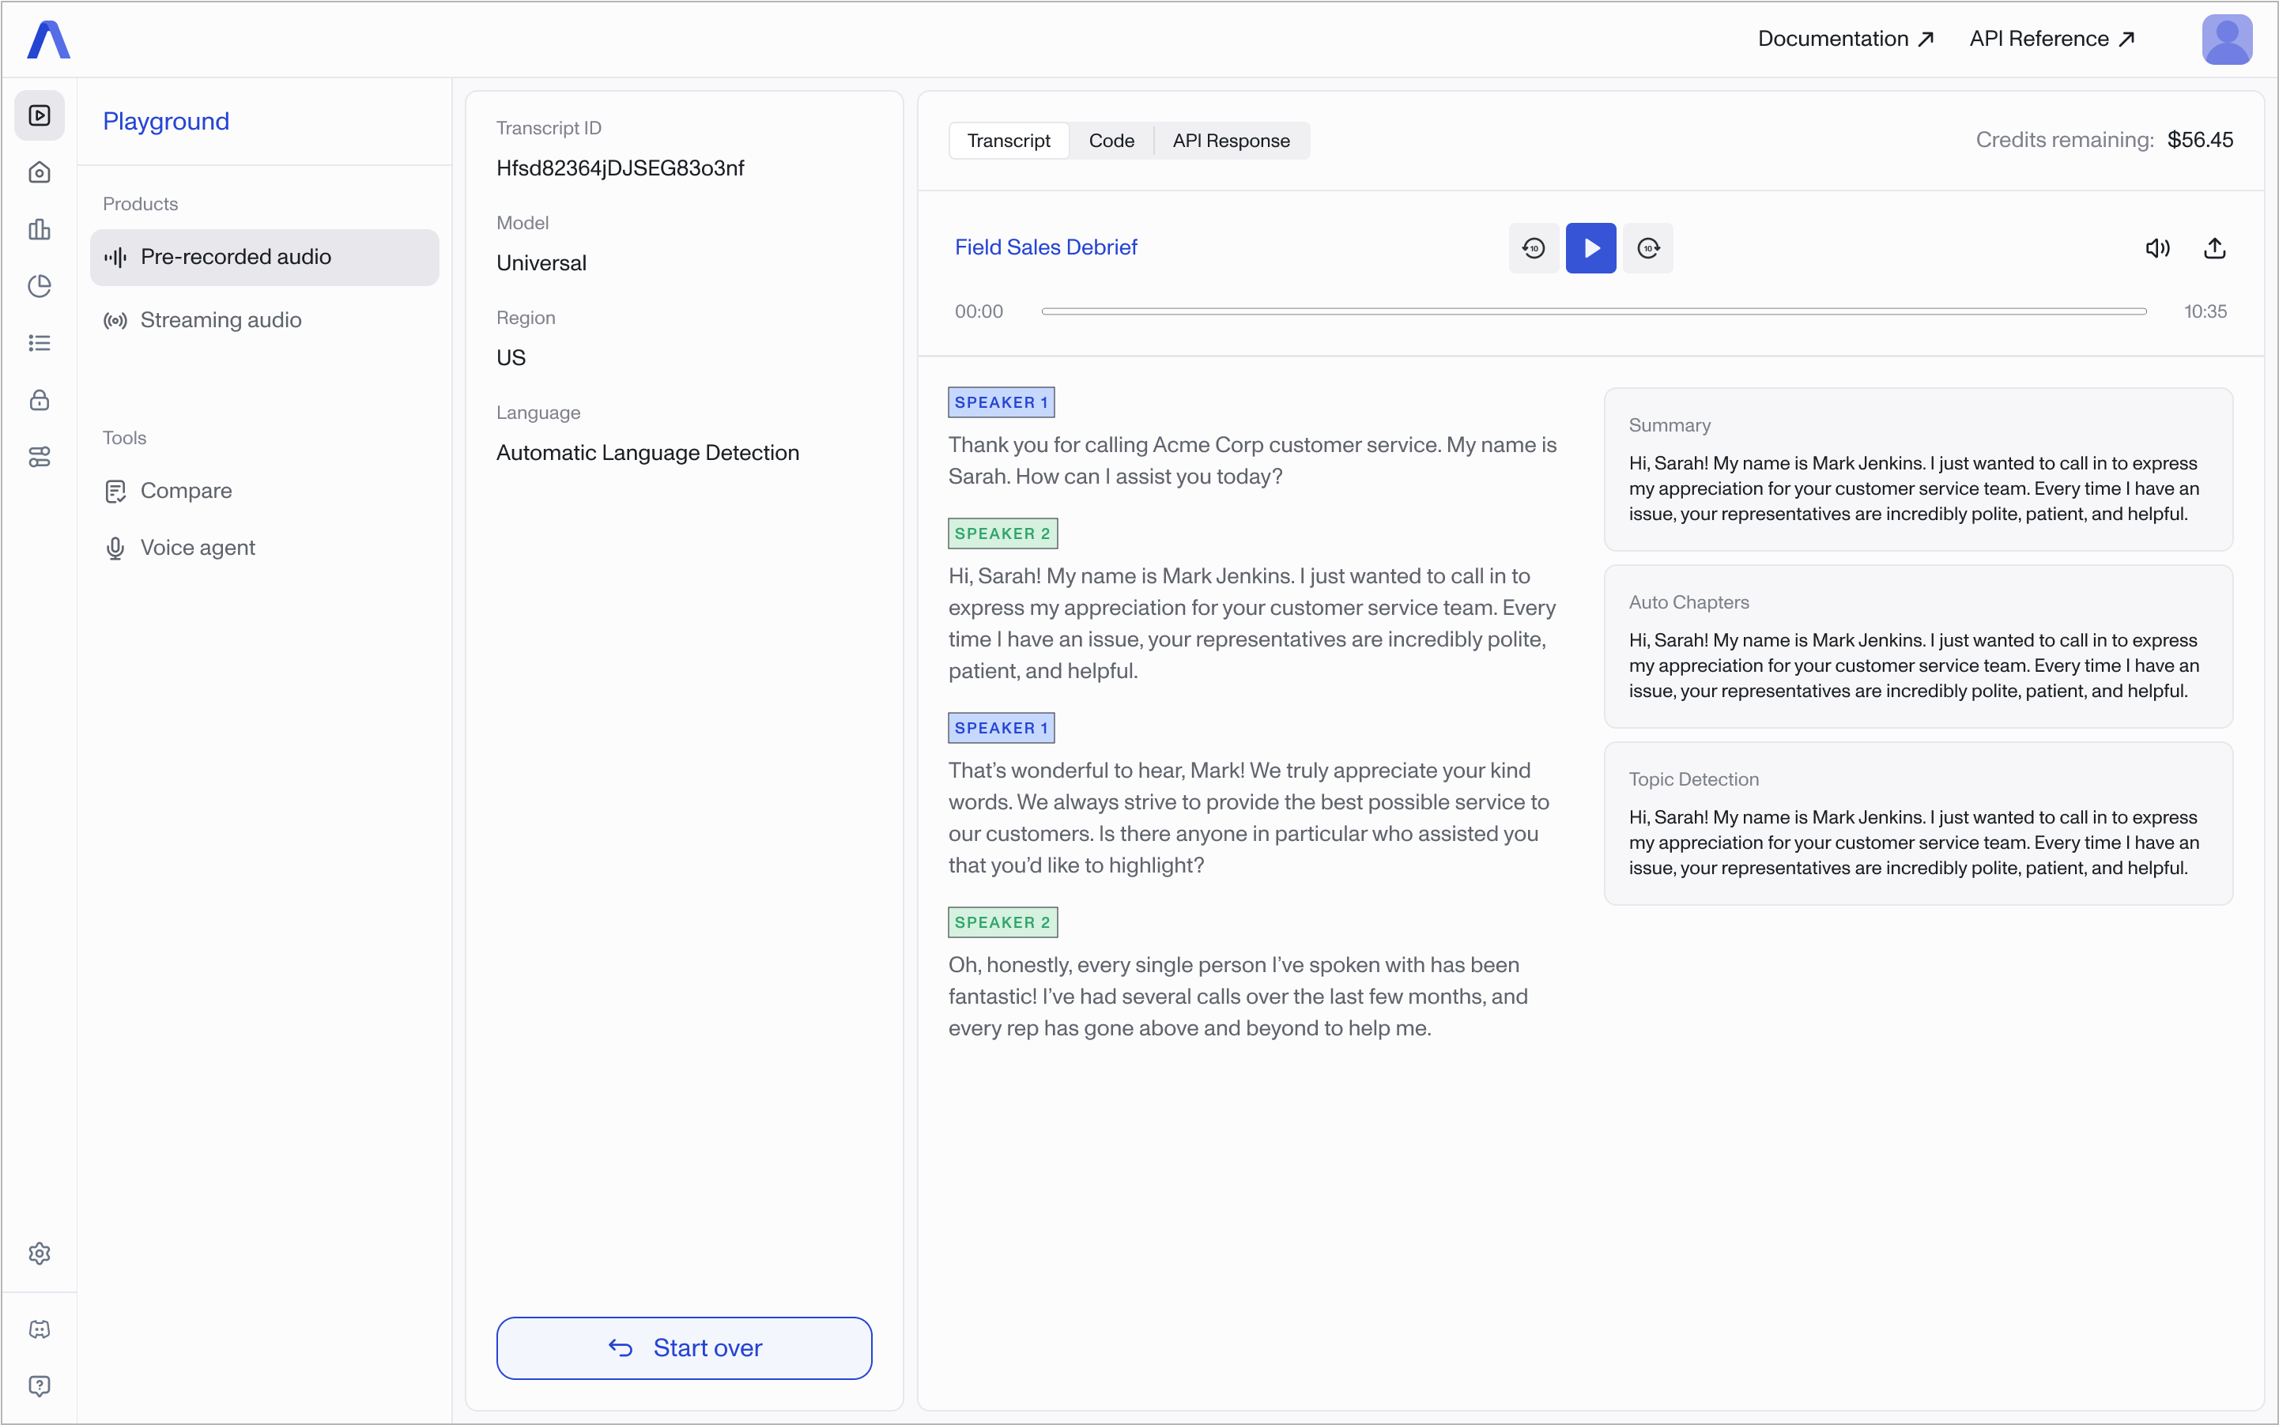Click the audio progress bar
Screen dimensions: 2279x1425
1593,311
